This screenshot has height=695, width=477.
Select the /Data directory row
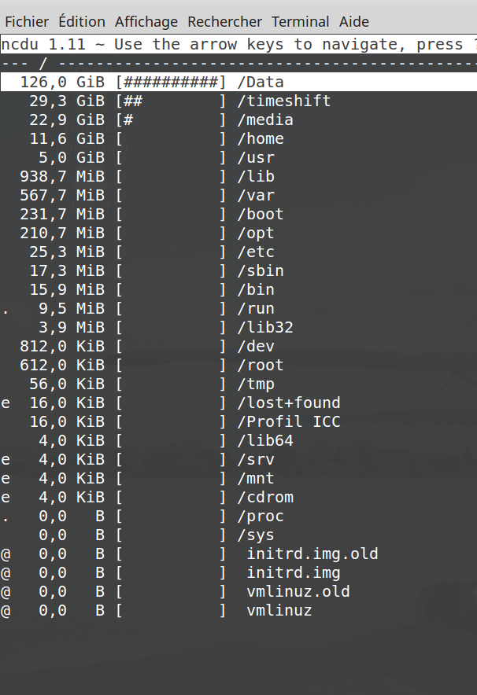(x=238, y=82)
